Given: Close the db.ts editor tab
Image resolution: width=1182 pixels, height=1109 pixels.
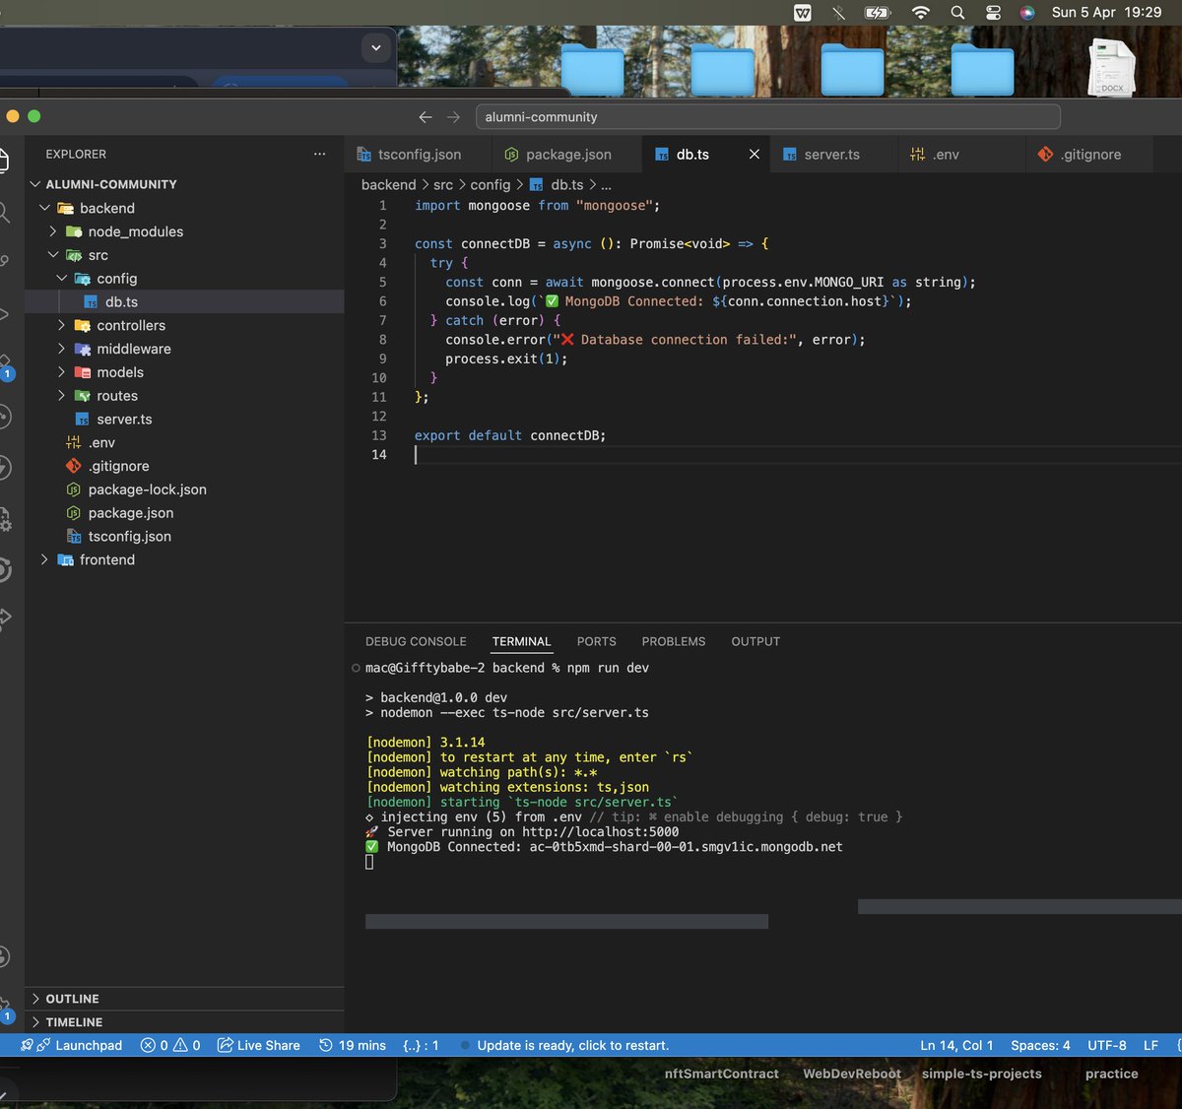Looking at the screenshot, I should point(755,155).
